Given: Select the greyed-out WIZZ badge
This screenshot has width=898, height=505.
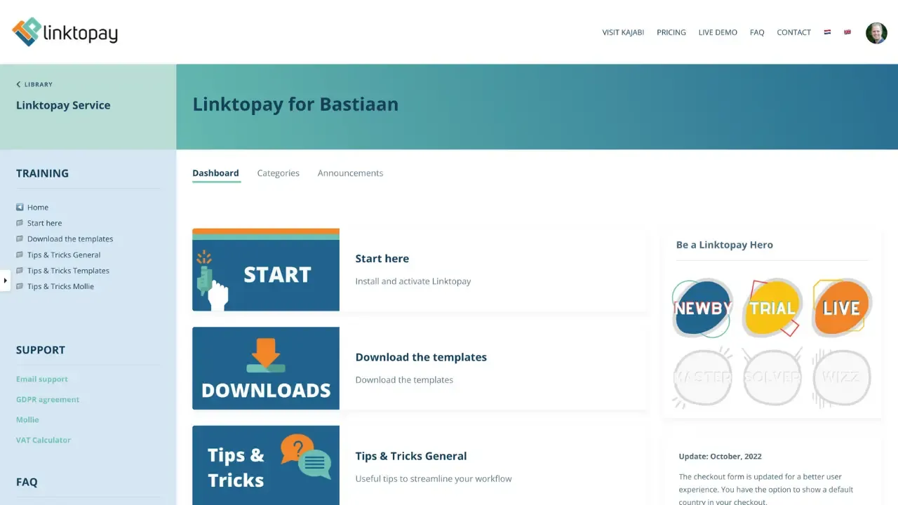Looking at the screenshot, I should coord(841,377).
